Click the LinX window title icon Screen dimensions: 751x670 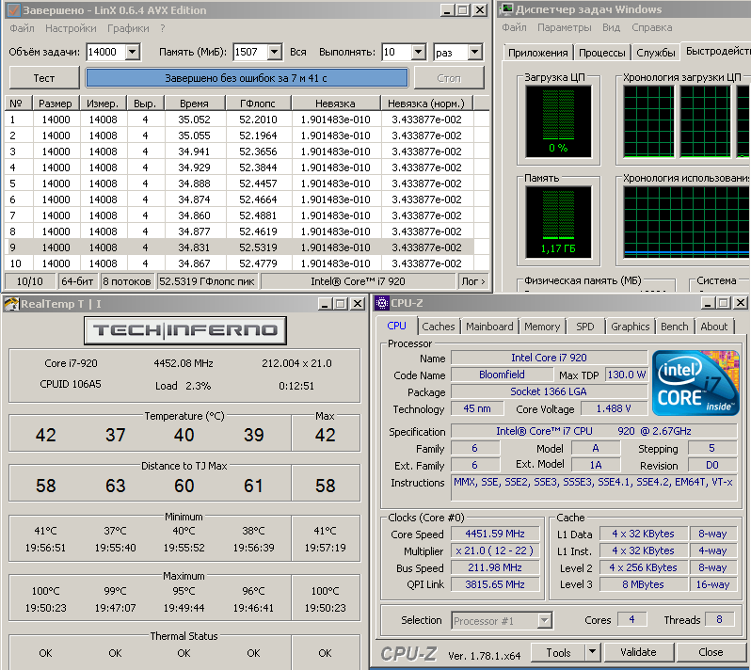tap(10, 9)
